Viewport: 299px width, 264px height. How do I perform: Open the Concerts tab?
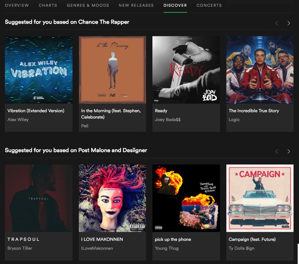[209, 5]
